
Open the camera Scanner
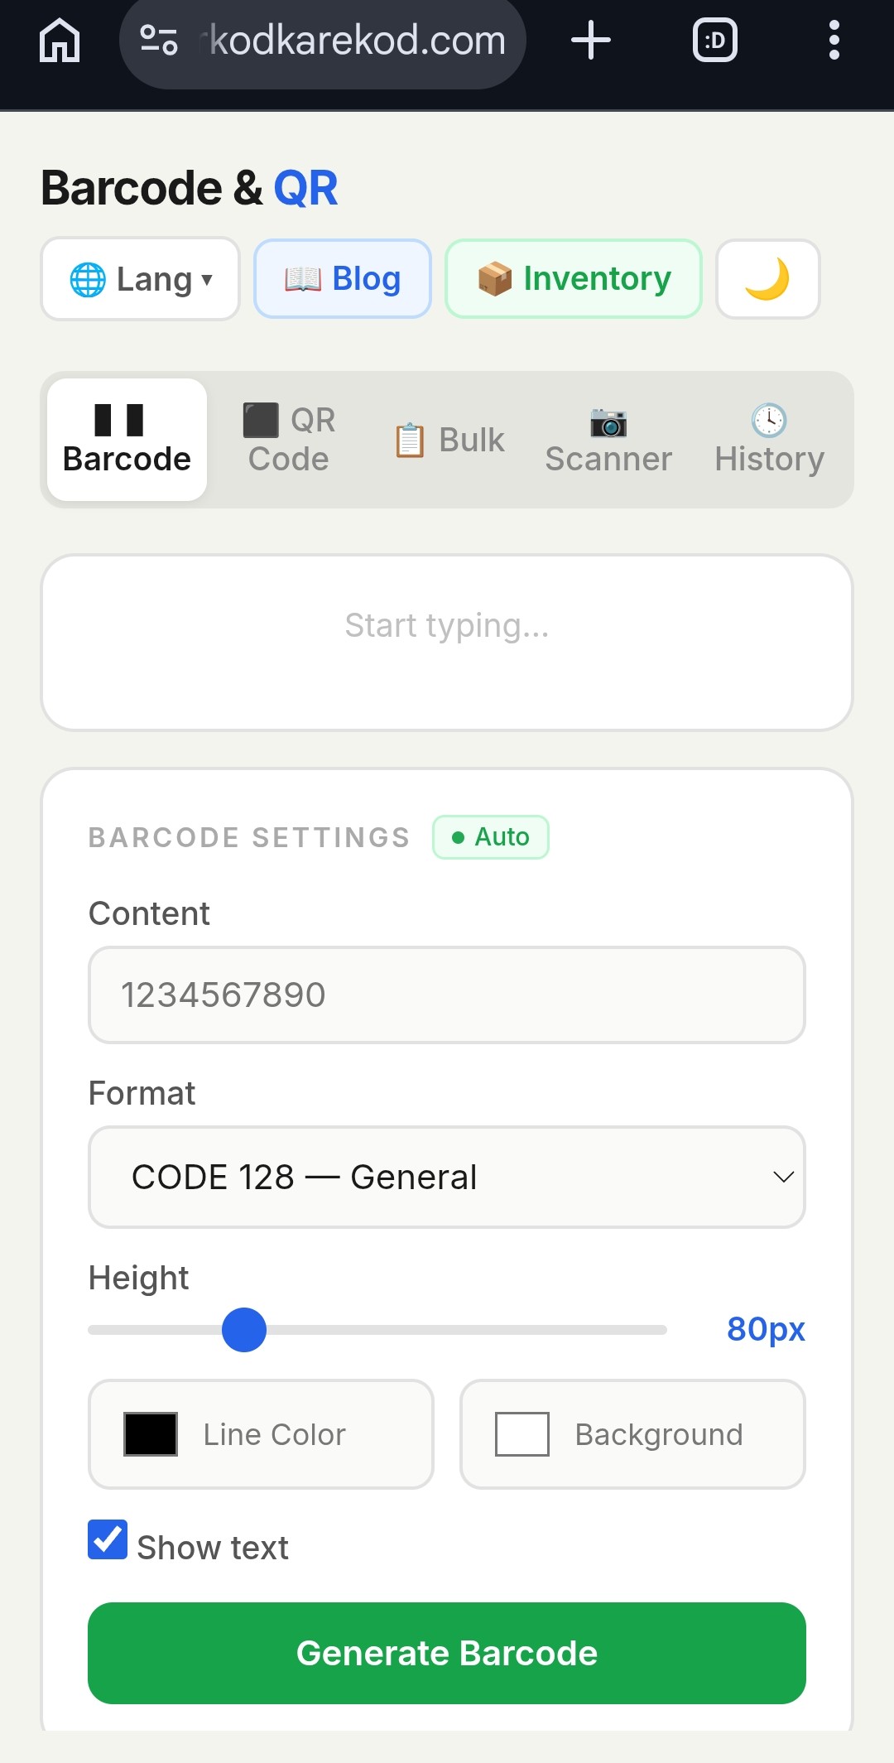608,439
